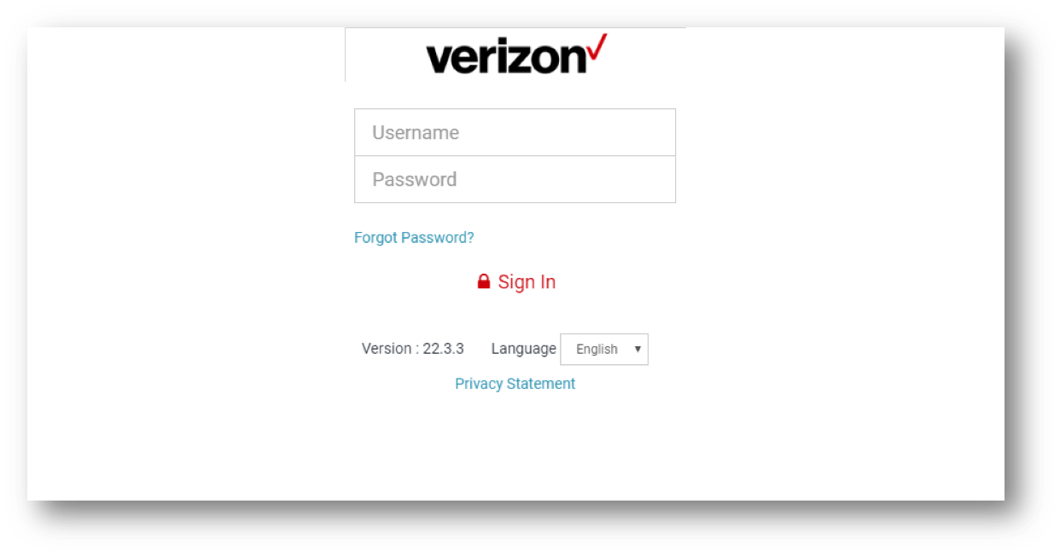View the blue Privacy Statement hyperlink below Language
1060x556 pixels.
click(x=515, y=384)
